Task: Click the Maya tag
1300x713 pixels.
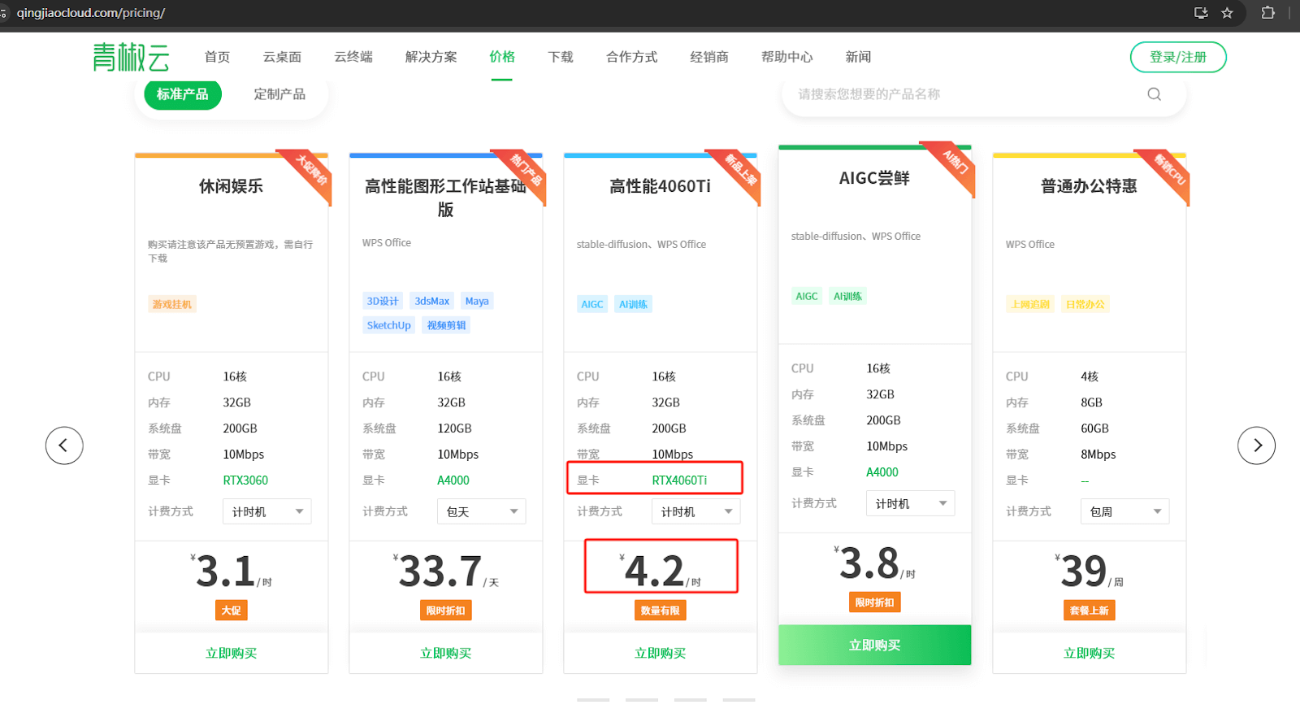Action: [x=477, y=301]
